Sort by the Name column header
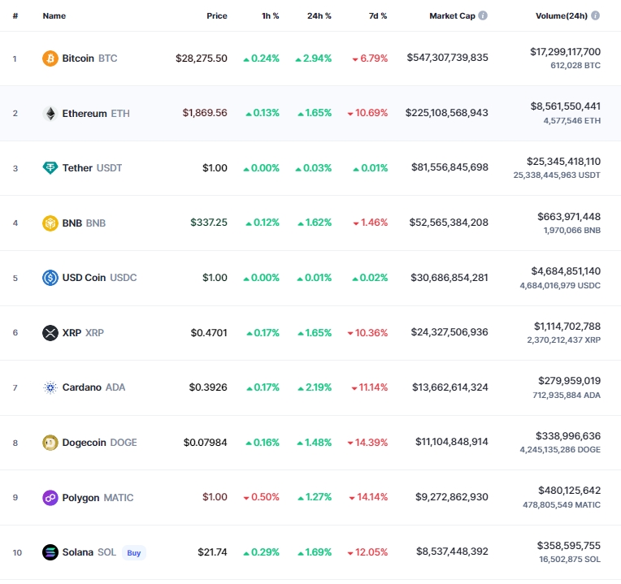The width and height of the screenshot is (621, 584). click(54, 15)
